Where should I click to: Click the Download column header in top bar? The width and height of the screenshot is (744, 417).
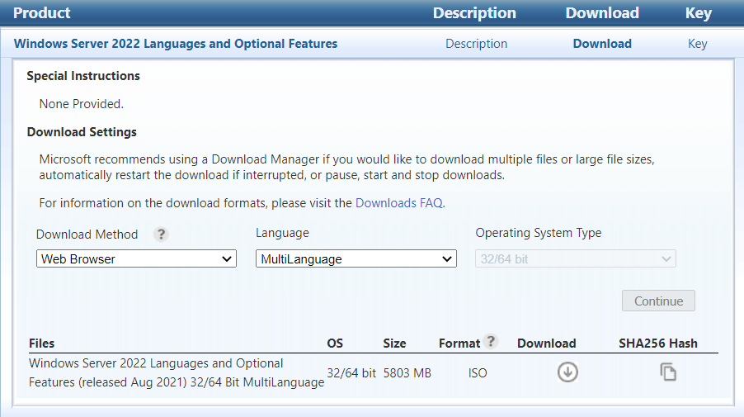tap(602, 13)
